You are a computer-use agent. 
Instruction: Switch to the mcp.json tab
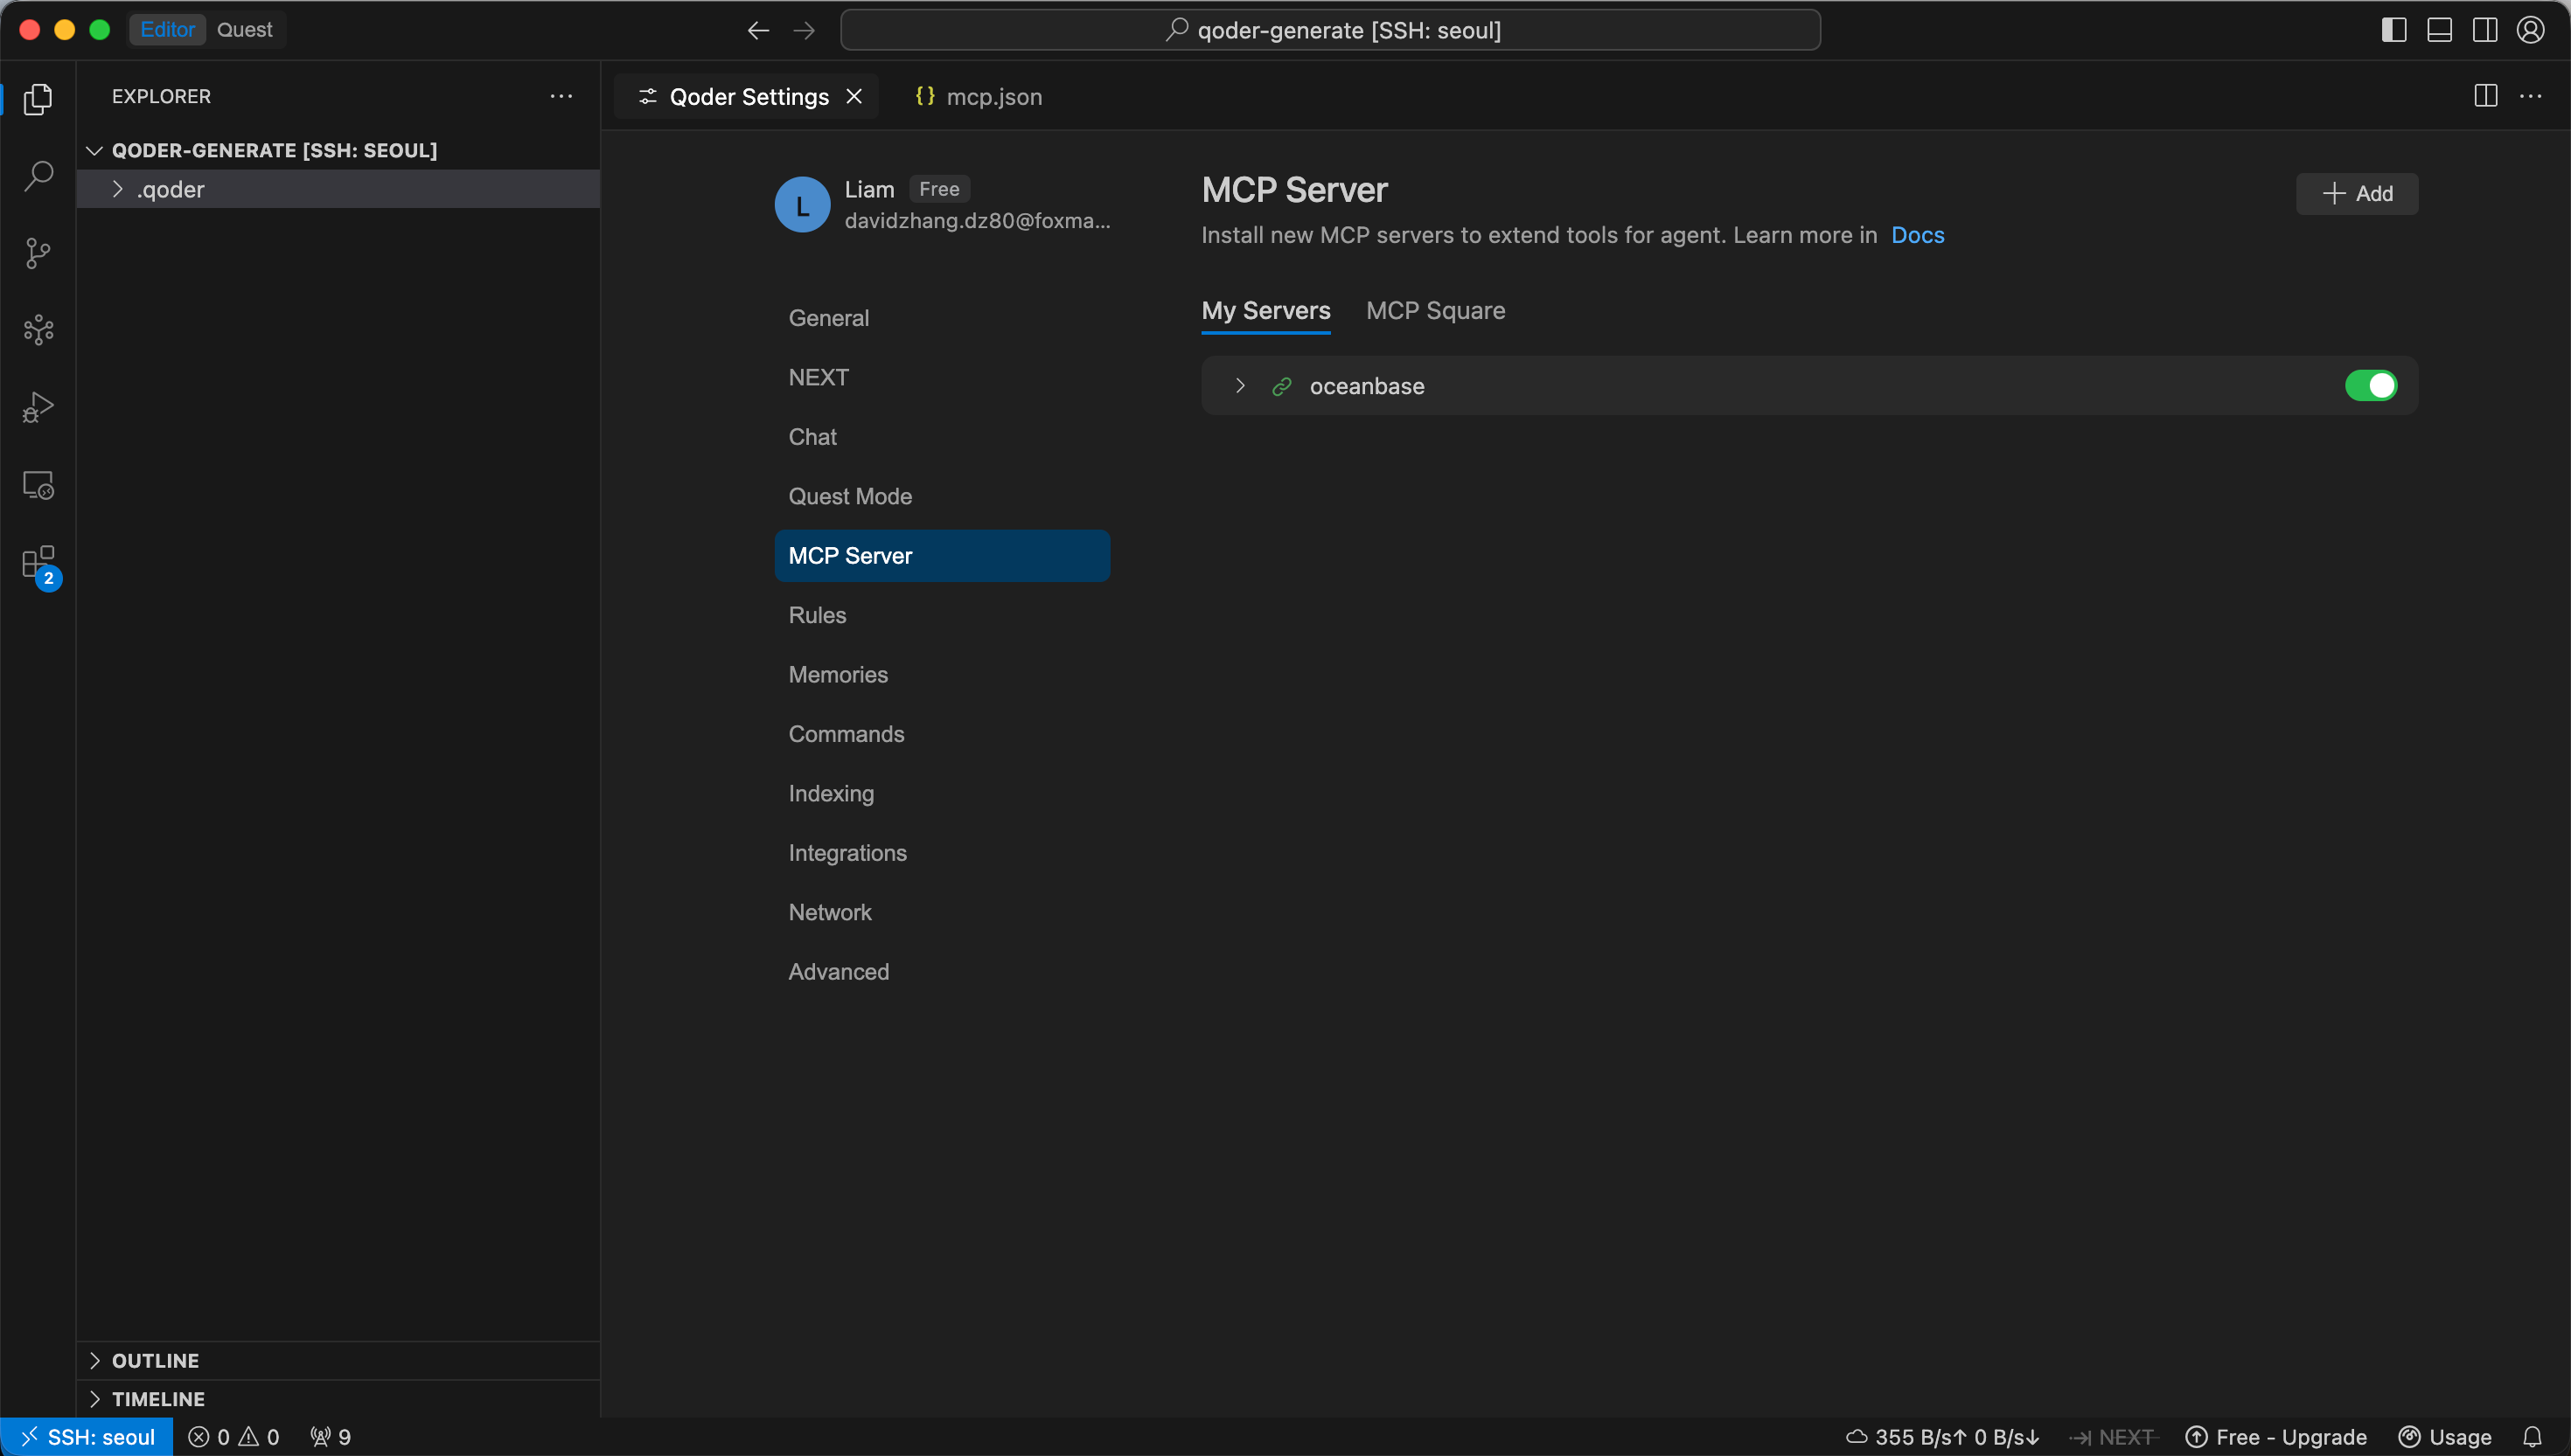pos(979,96)
